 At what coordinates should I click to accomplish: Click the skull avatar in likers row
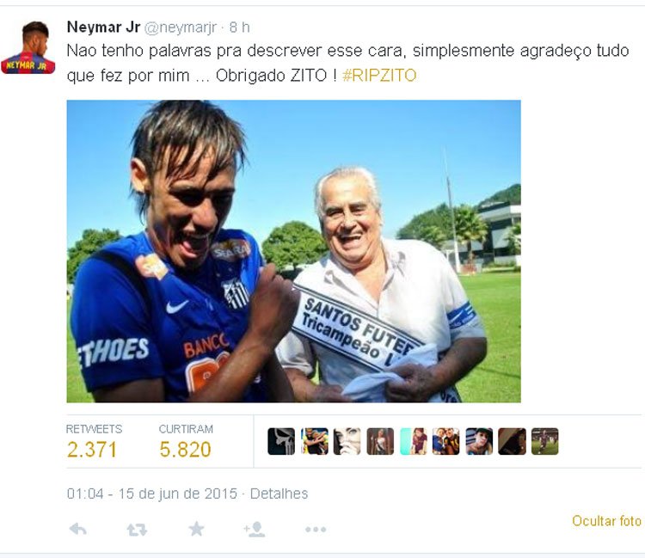point(281,441)
